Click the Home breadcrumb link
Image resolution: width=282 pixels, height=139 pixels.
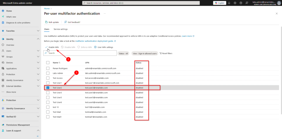(47, 9)
